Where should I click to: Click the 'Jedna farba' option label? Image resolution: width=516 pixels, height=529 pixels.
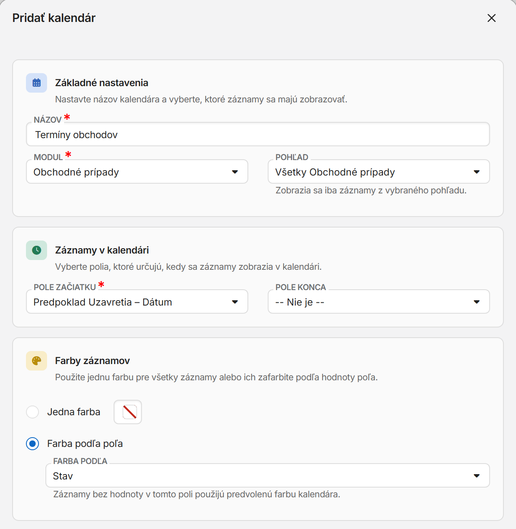(74, 412)
